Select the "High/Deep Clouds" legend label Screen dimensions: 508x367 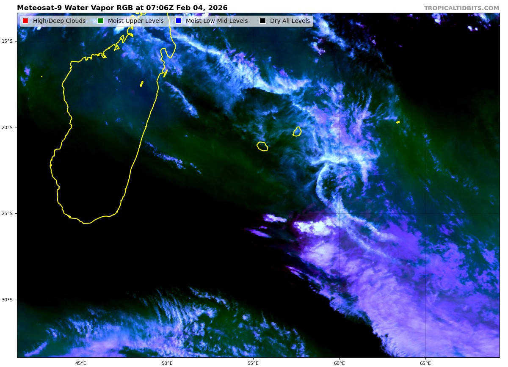coord(59,21)
